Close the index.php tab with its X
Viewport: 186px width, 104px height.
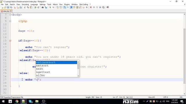tap(10, 11)
